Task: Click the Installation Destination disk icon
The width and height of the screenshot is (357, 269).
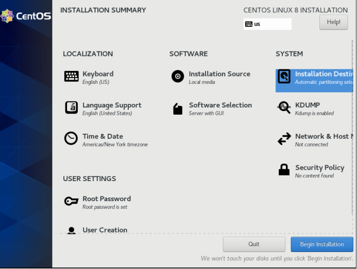Action: click(284, 77)
